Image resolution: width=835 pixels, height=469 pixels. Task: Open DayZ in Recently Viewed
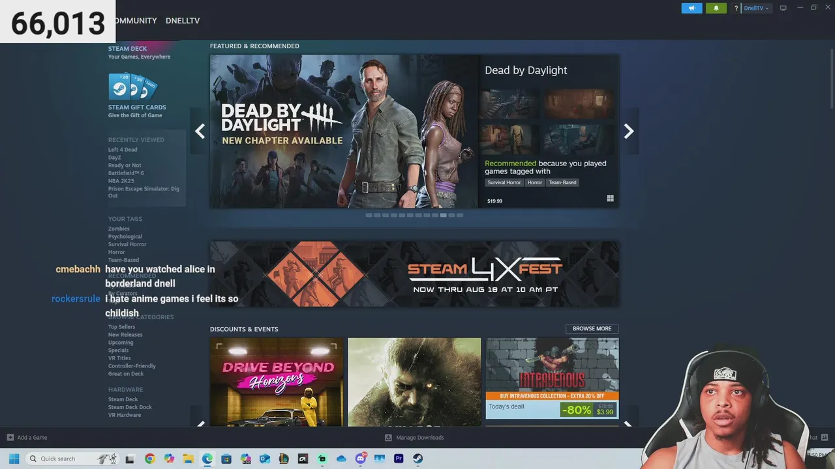pyautogui.click(x=114, y=158)
